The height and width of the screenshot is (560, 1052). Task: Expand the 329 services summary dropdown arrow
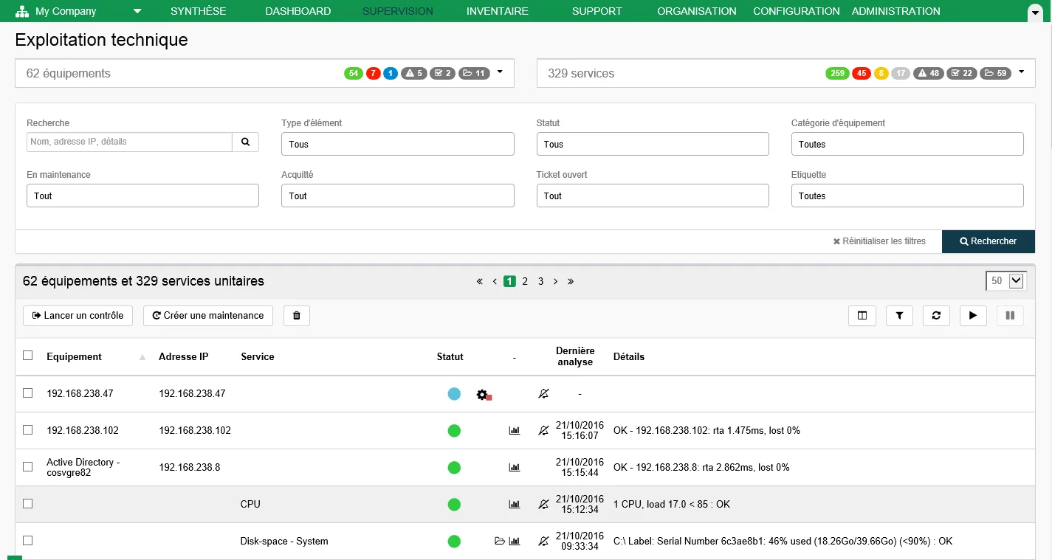point(1022,72)
